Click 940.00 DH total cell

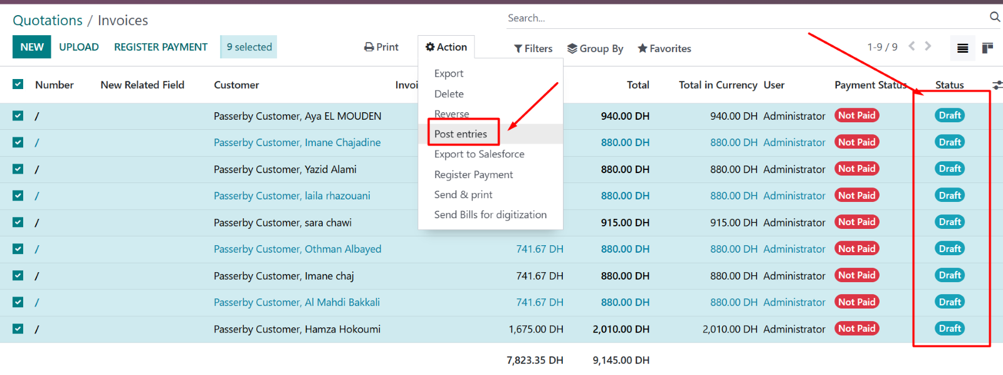click(625, 116)
